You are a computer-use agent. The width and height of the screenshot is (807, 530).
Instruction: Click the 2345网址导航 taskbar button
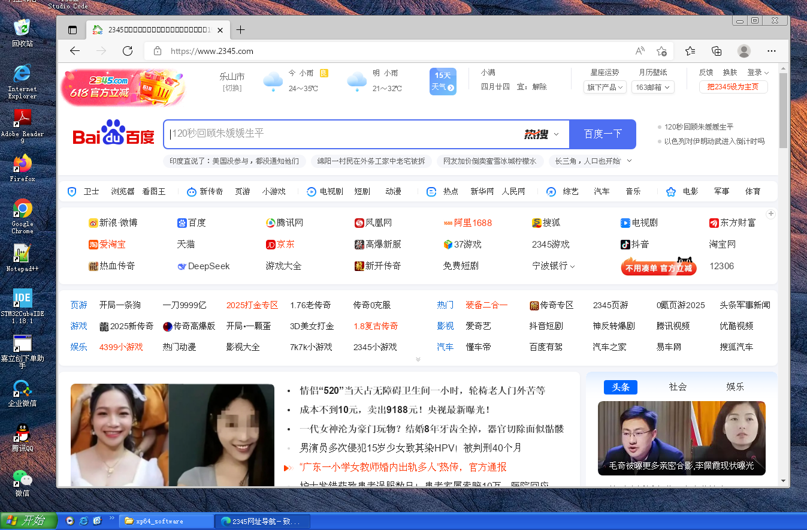[x=264, y=521]
